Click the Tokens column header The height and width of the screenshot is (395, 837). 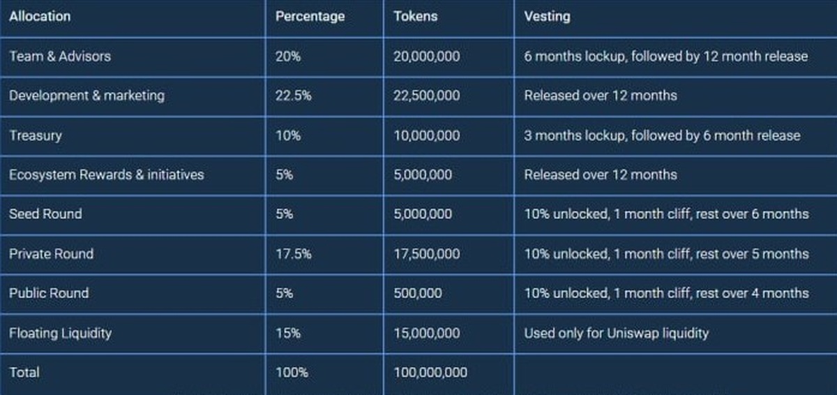click(415, 16)
